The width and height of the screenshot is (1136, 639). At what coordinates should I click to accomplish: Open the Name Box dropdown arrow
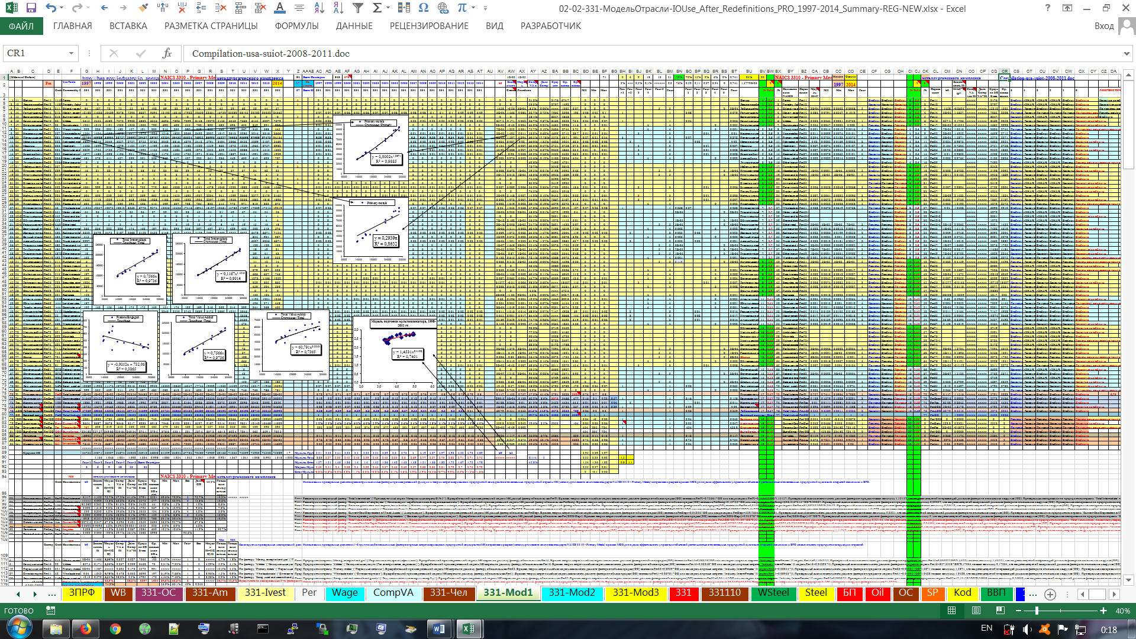point(72,53)
